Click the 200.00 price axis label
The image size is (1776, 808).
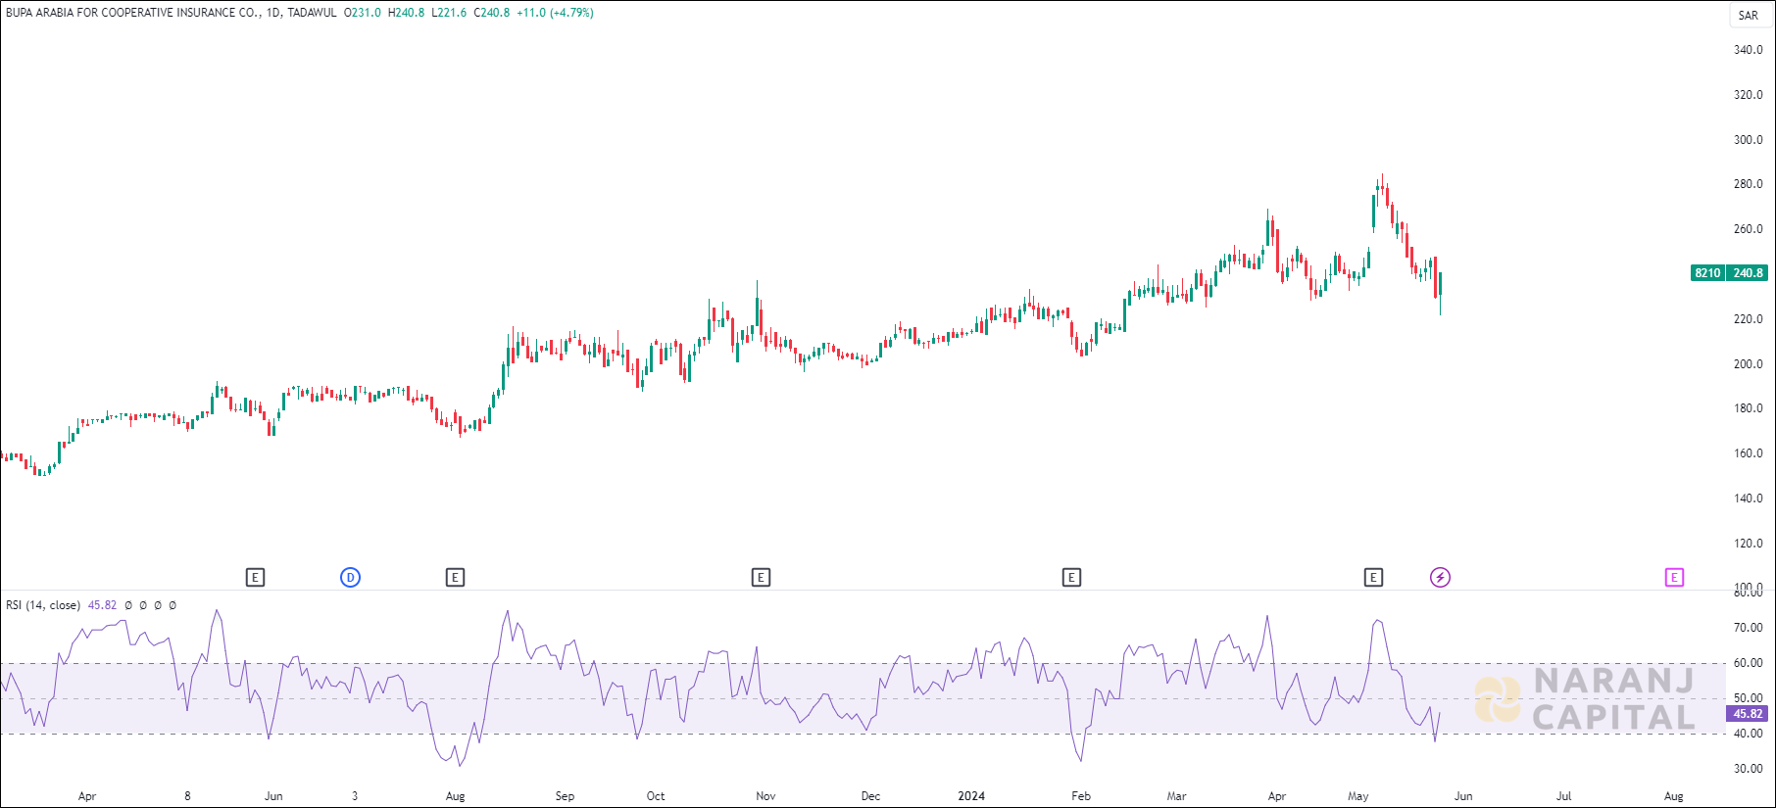point(1748,364)
